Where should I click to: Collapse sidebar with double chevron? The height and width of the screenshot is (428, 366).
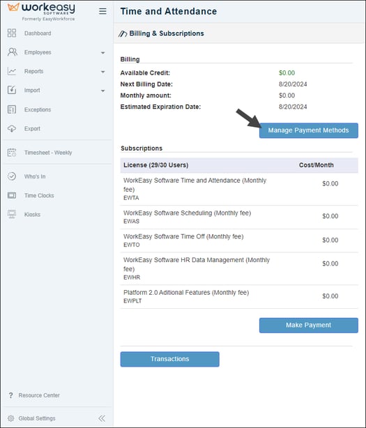pyautogui.click(x=102, y=418)
